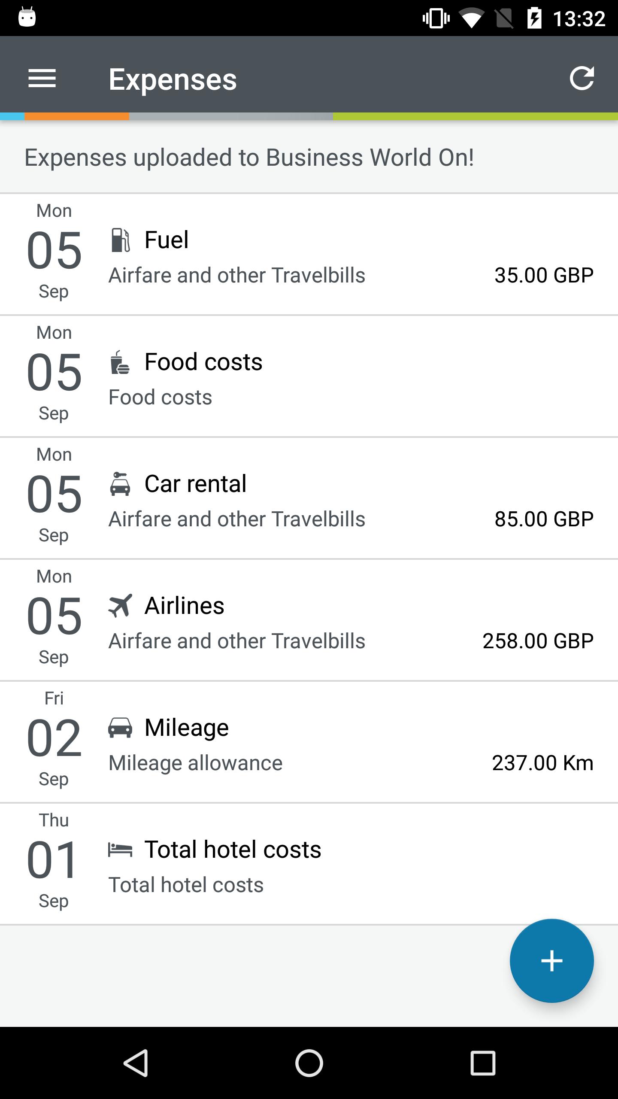Screen dimensions: 618x1099
Task: Tap the refresh icon in header
Action: 582,79
